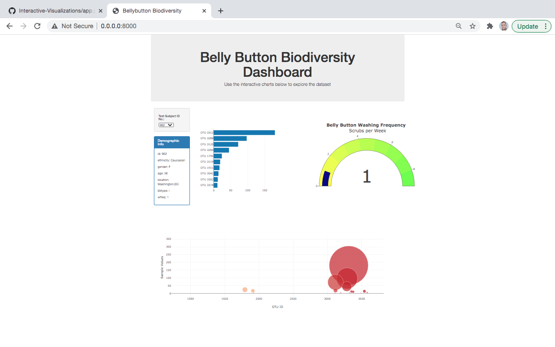
Task: Select the Bellybutton Biodiversity tab
Action: (x=154, y=10)
